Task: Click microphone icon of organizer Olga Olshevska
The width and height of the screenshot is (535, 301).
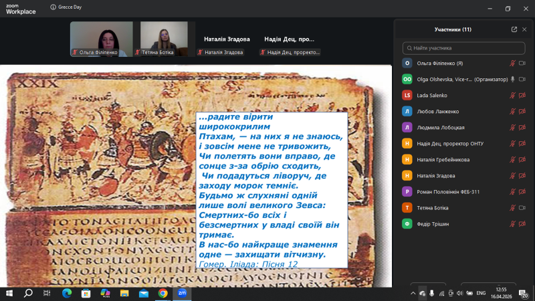Action: click(x=512, y=79)
